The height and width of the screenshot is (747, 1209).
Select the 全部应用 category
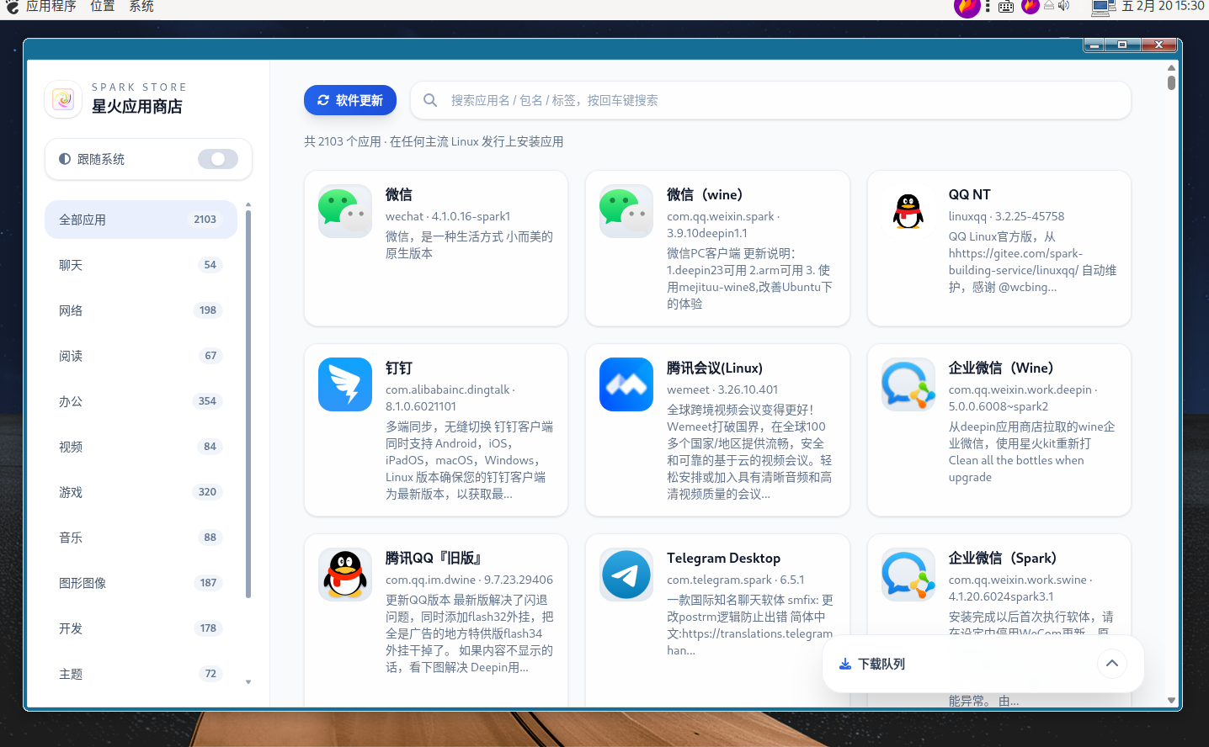pyautogui.click(x=141, y=220)
